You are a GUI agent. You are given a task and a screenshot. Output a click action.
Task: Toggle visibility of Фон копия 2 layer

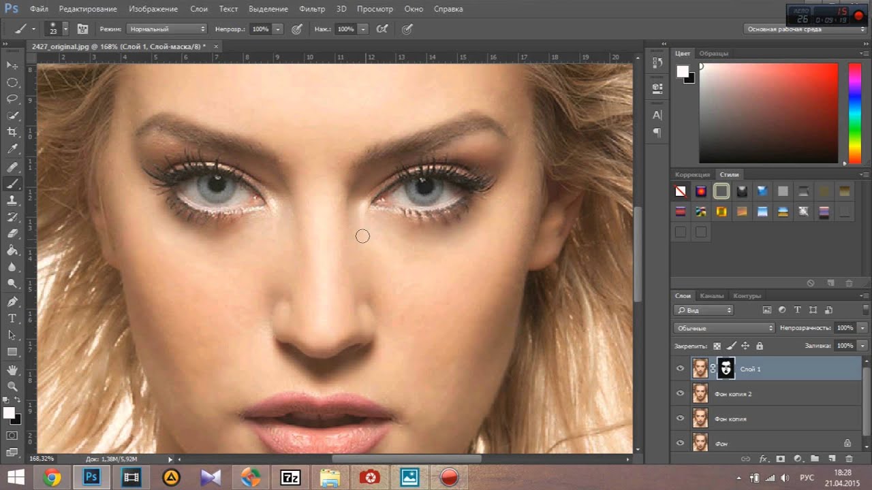coord(680,394)
